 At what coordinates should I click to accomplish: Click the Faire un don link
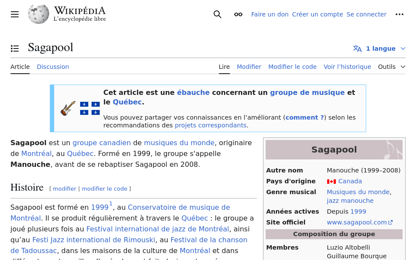(270, 14)
